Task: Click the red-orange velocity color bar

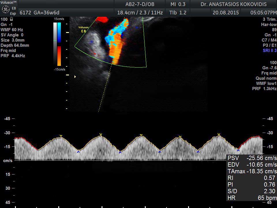Action: pyautogui.click(x=59, y=56)
